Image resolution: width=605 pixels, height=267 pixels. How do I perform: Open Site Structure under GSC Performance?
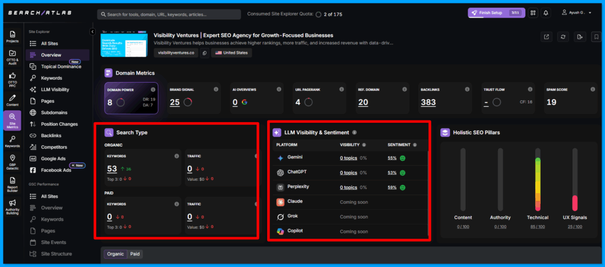point(57,254)
